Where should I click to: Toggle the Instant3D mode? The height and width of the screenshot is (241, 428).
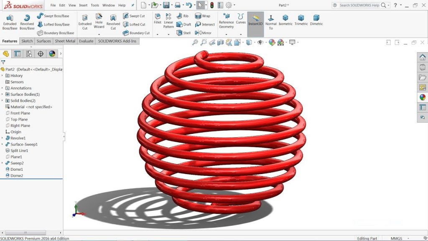pyautogui.click(x=255, y=21)
